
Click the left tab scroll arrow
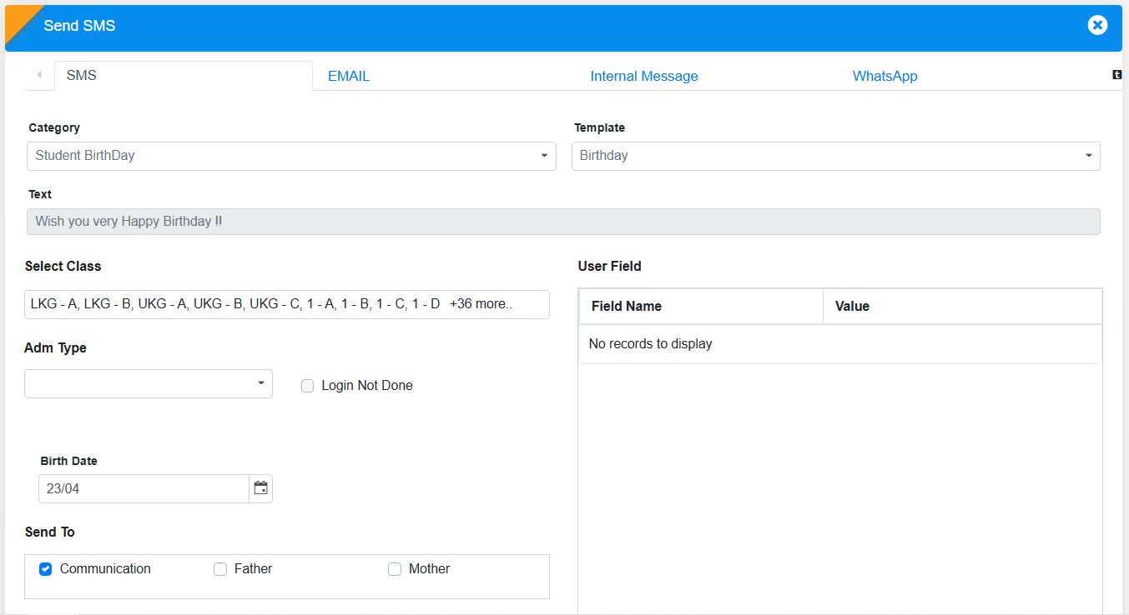[39, 75]
